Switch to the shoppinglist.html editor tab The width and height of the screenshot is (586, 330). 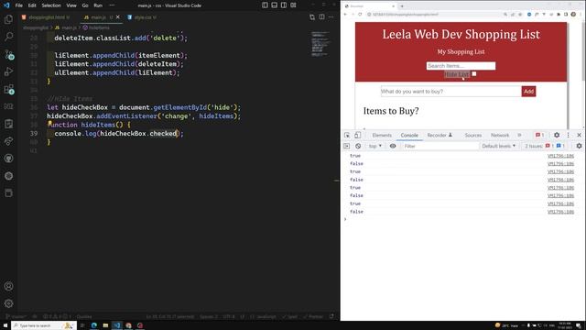(46, 17)
